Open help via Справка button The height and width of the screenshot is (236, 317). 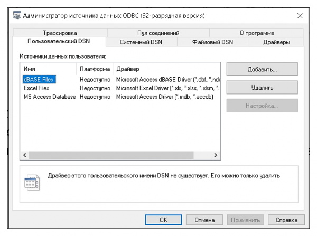tap(286, 220)
